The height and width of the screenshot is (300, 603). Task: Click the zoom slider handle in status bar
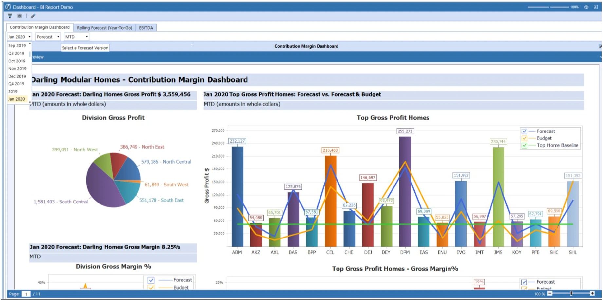571,293
